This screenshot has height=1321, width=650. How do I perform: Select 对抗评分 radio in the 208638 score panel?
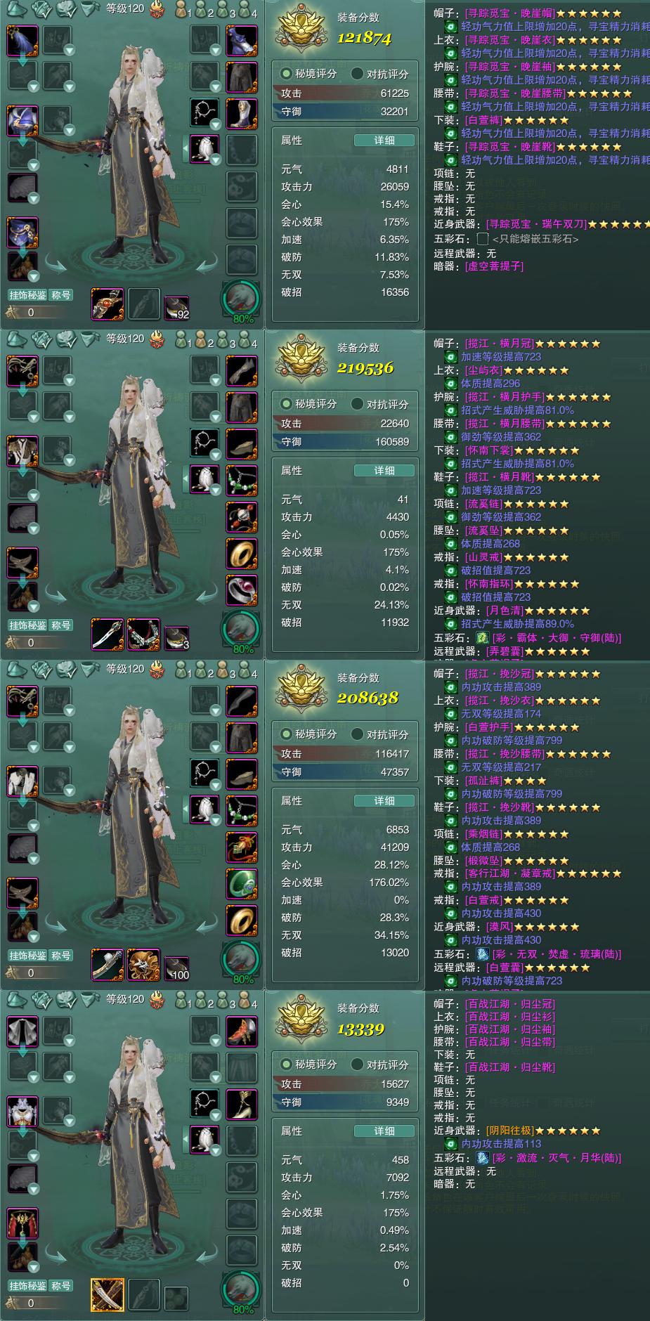coord(380,734)
